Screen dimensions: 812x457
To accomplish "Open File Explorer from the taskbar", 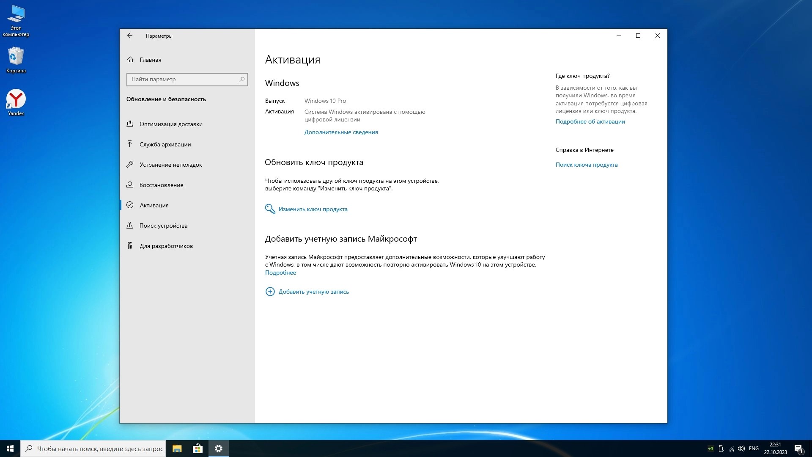I will (177, 449).
